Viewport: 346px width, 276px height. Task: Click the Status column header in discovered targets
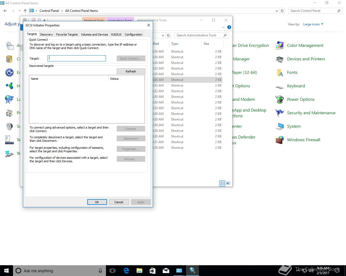(x=126, y=79)
